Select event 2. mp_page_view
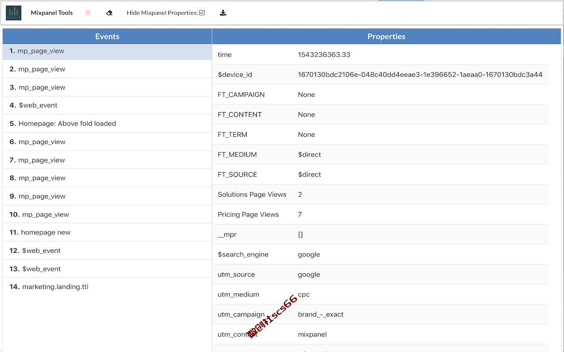Viewport: 564px width, 352px height. click(x=107, y=69)
